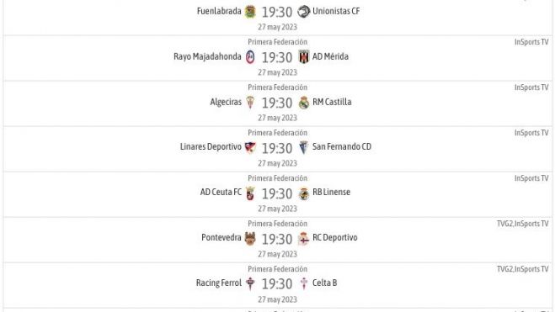Open the Rayo Majadahonda team link
This screenshot has width=555, height=312.
pos(207,56)
